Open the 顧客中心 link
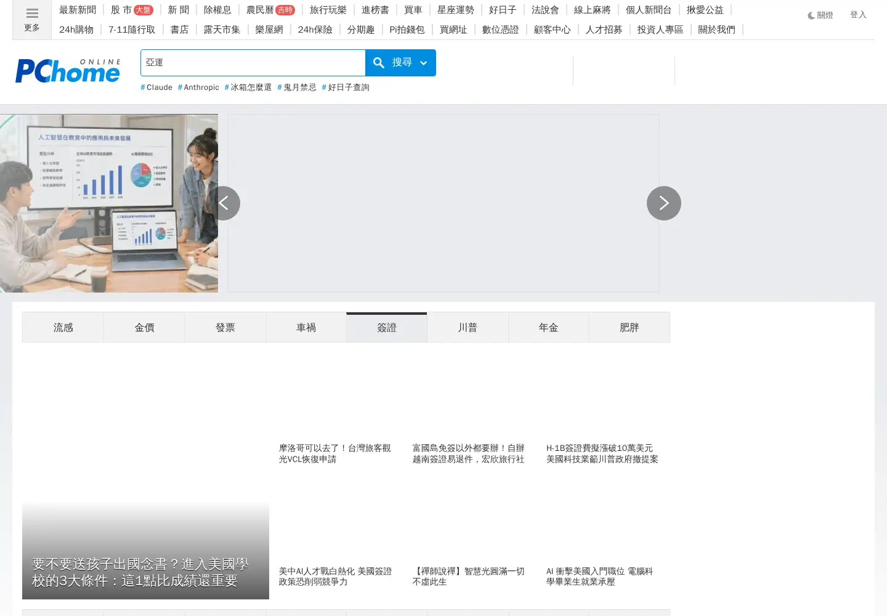 click(553, 30)
